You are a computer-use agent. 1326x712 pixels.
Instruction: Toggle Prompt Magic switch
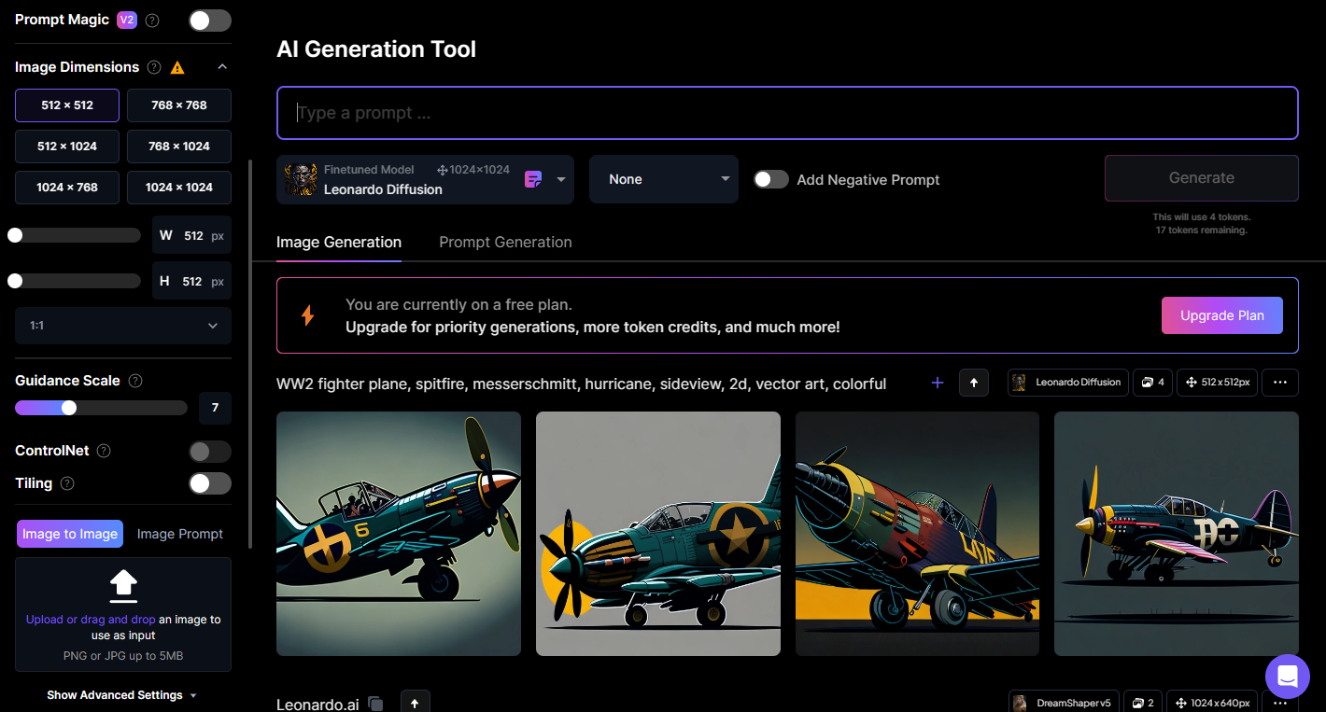tap(210, 20)
